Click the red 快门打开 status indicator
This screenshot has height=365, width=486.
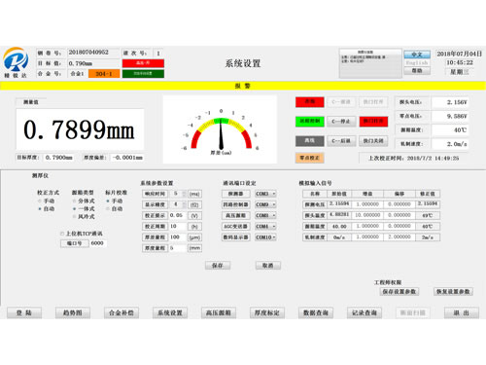(373, 121)
